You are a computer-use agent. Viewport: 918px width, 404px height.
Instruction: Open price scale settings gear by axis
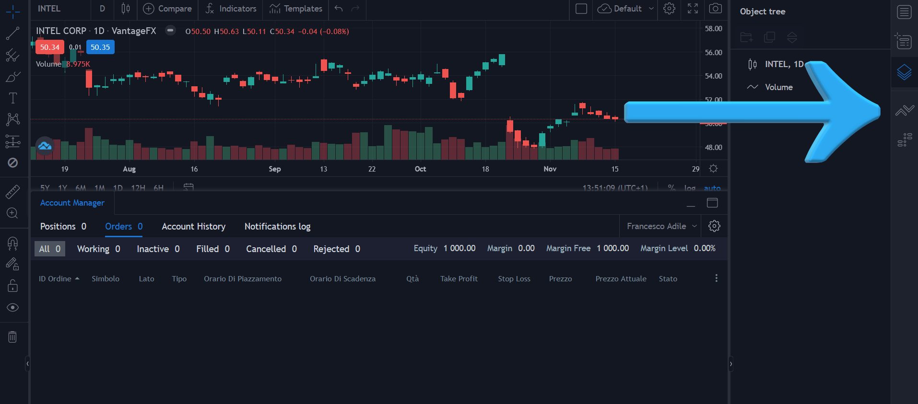pos(713,169)
